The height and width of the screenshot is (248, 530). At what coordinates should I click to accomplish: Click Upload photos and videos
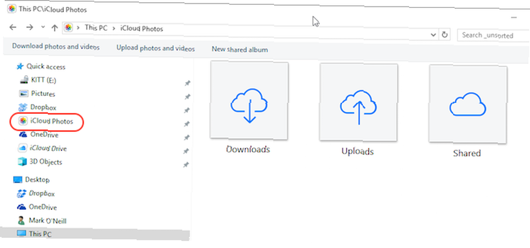tap(155, 48)
